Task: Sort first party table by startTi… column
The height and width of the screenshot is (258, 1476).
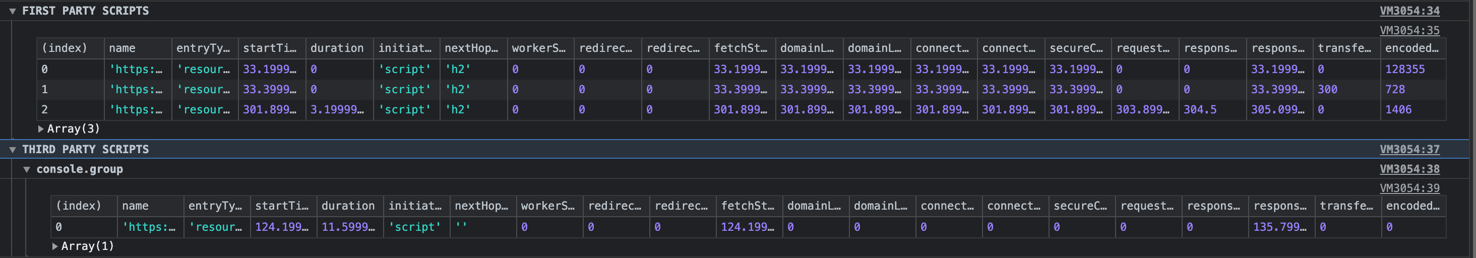Action: [272, 48]
